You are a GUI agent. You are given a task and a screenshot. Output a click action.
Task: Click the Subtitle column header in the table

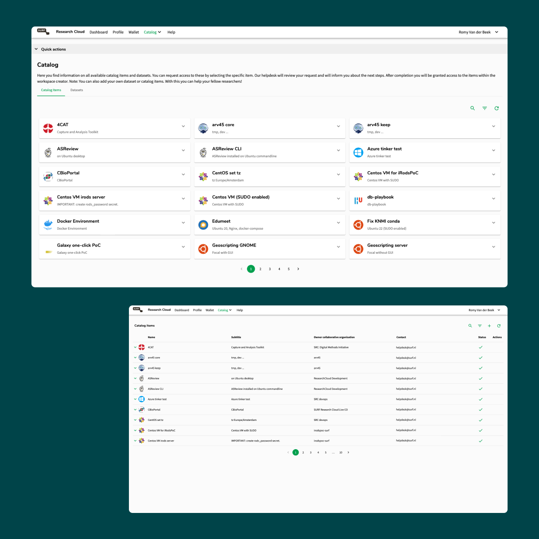pos(236,337)
